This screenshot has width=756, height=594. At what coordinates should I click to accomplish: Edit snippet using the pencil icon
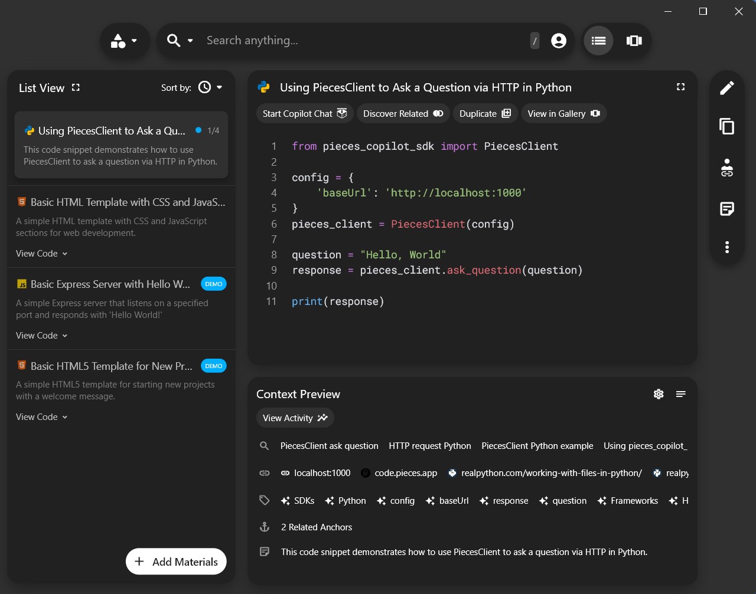(x=727, y=88)
